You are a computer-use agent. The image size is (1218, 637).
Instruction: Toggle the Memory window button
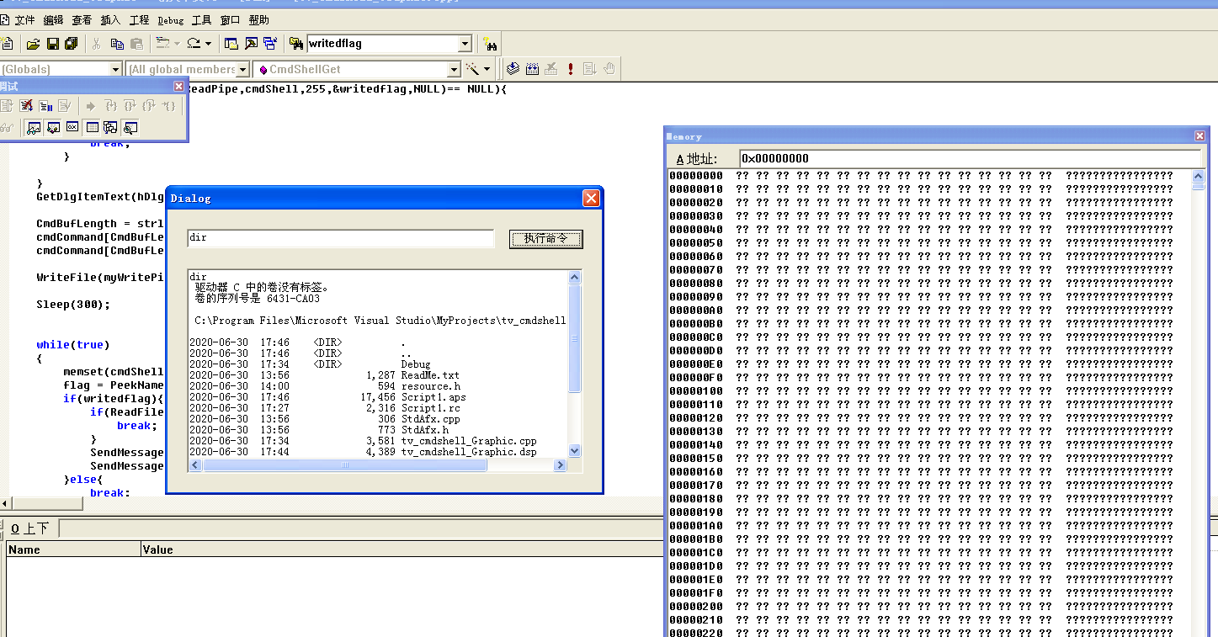tap(92, 128)
